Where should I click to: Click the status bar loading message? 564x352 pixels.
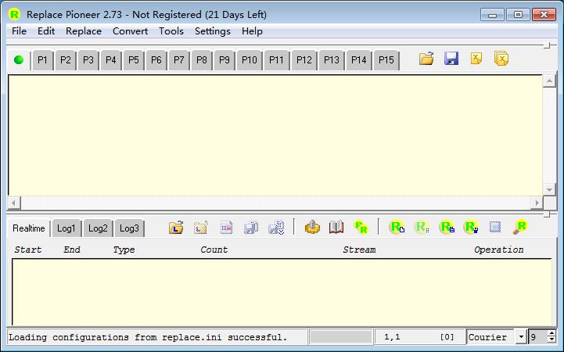(148, 337)
